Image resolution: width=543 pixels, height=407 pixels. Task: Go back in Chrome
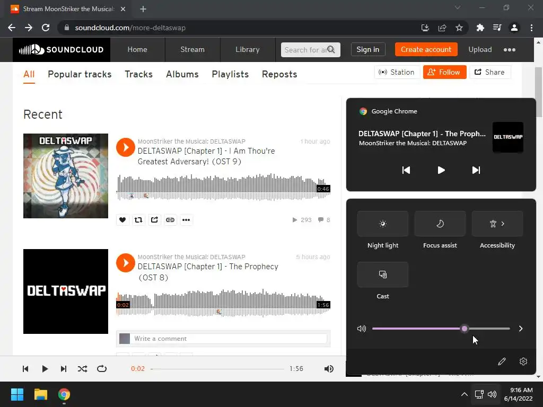point(12,28)
